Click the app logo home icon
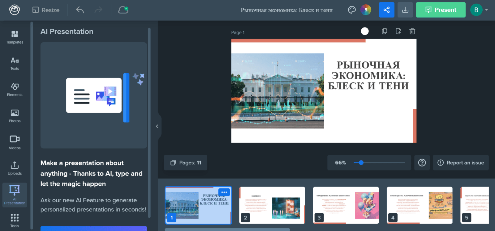Screen dimensions: 495x231 pos(15,10)
